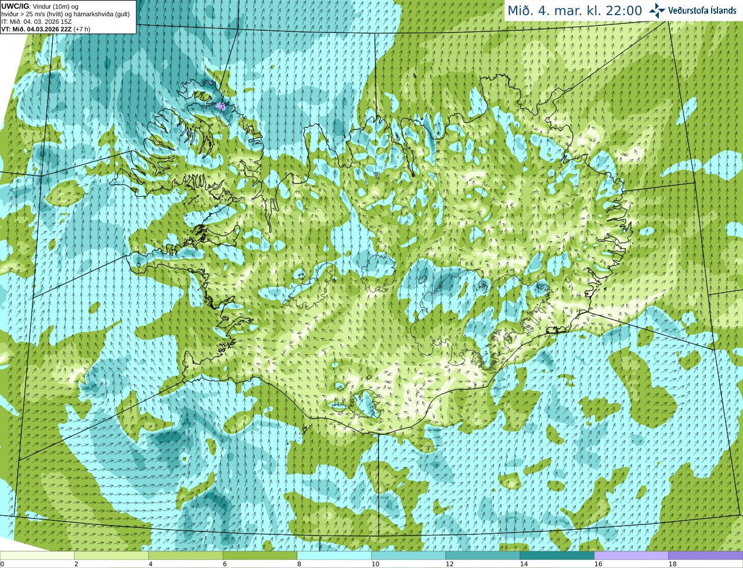The width and height of the screenshot is (743, 568).
Task: Click the 'hviður > 25 m/s' legend line
Action: click(x=65, y=13)
